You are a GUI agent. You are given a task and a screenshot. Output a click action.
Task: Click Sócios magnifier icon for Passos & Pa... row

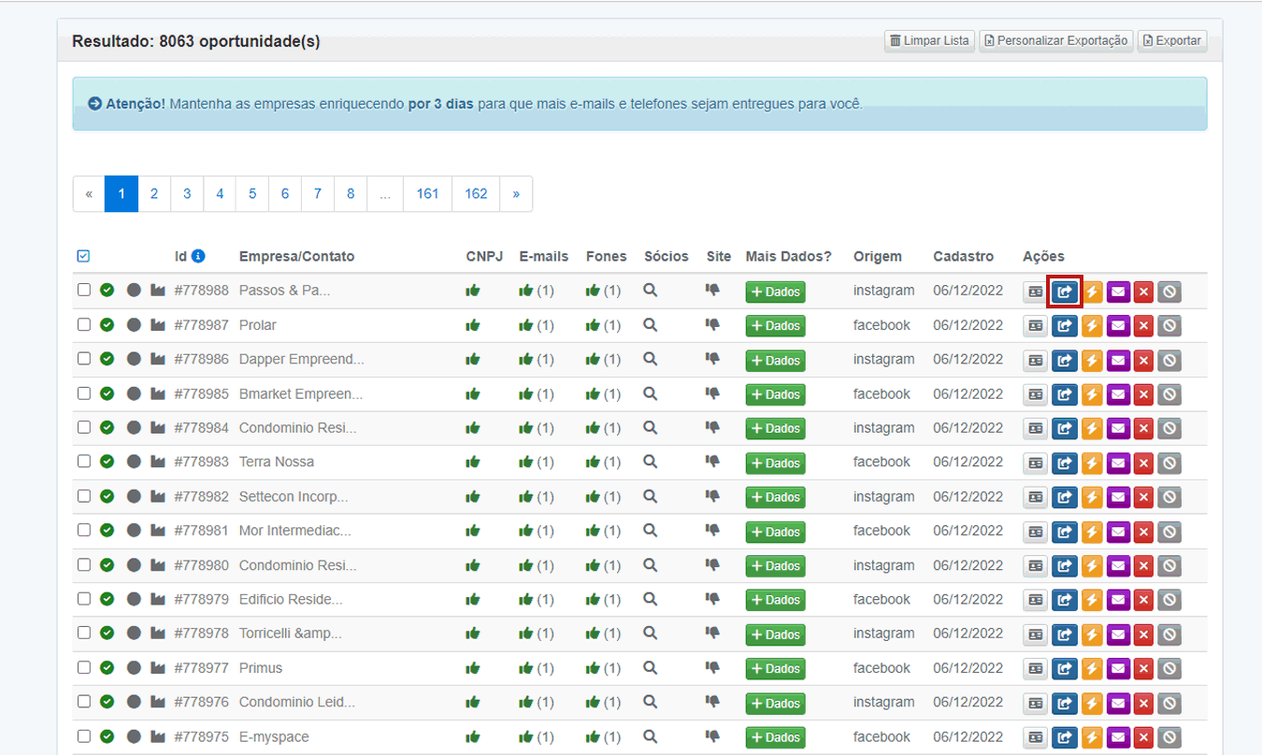(651, 291)
